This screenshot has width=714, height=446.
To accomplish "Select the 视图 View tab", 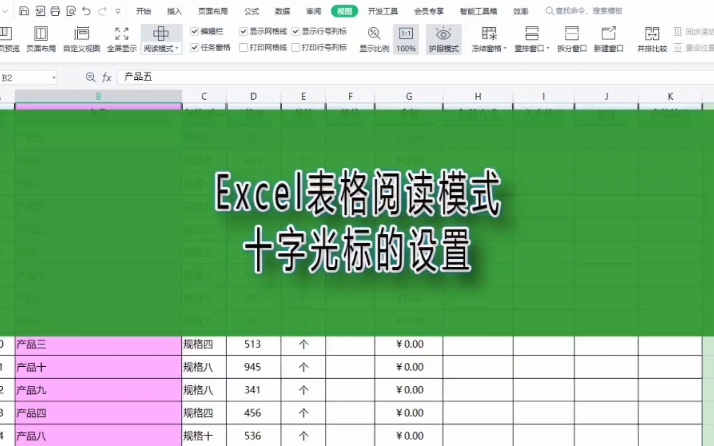I will click(345, 11).
